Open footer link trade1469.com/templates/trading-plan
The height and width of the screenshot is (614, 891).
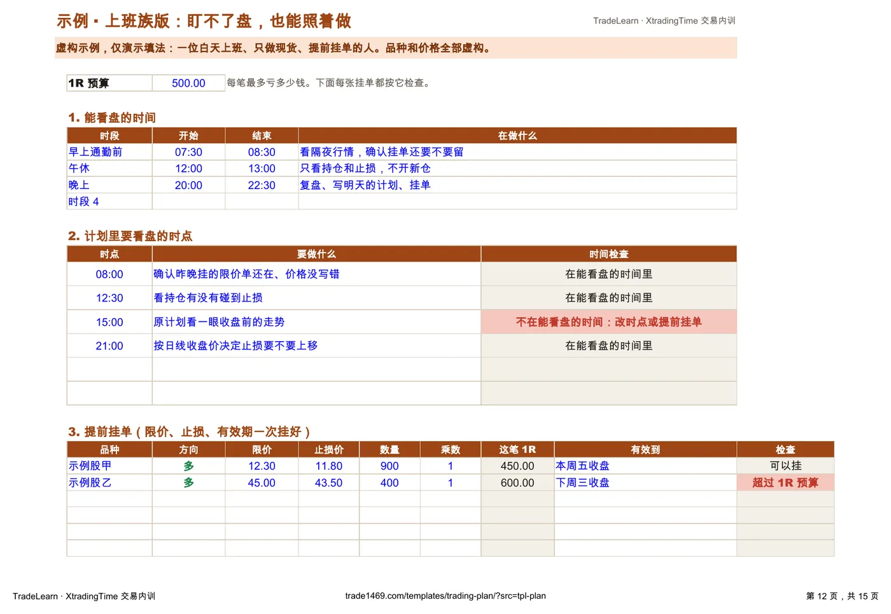[x=445, y=596]
